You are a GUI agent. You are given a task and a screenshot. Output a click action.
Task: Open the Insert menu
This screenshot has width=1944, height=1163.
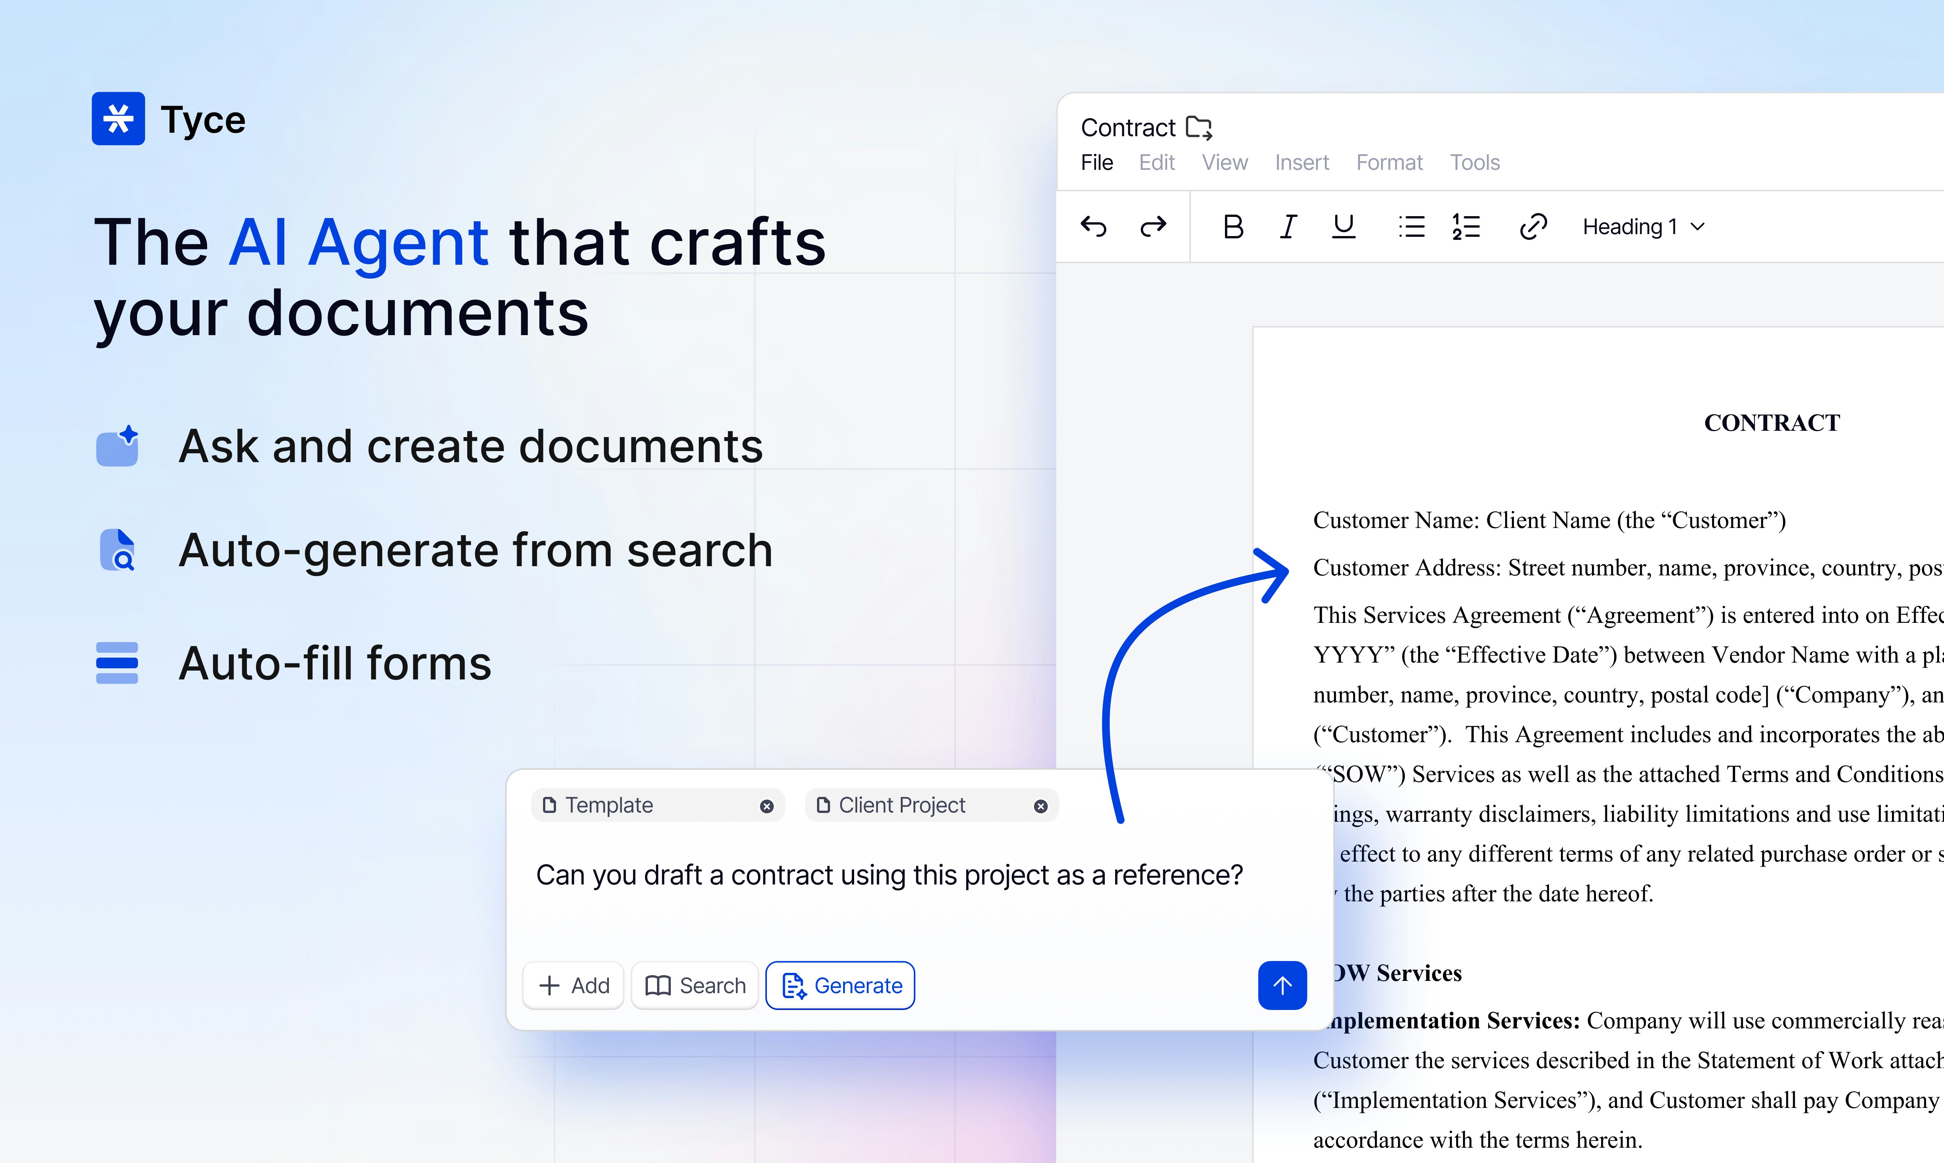(x=1301, y=162)
